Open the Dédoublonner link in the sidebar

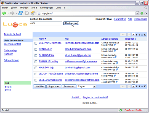[x=11, y=60]
